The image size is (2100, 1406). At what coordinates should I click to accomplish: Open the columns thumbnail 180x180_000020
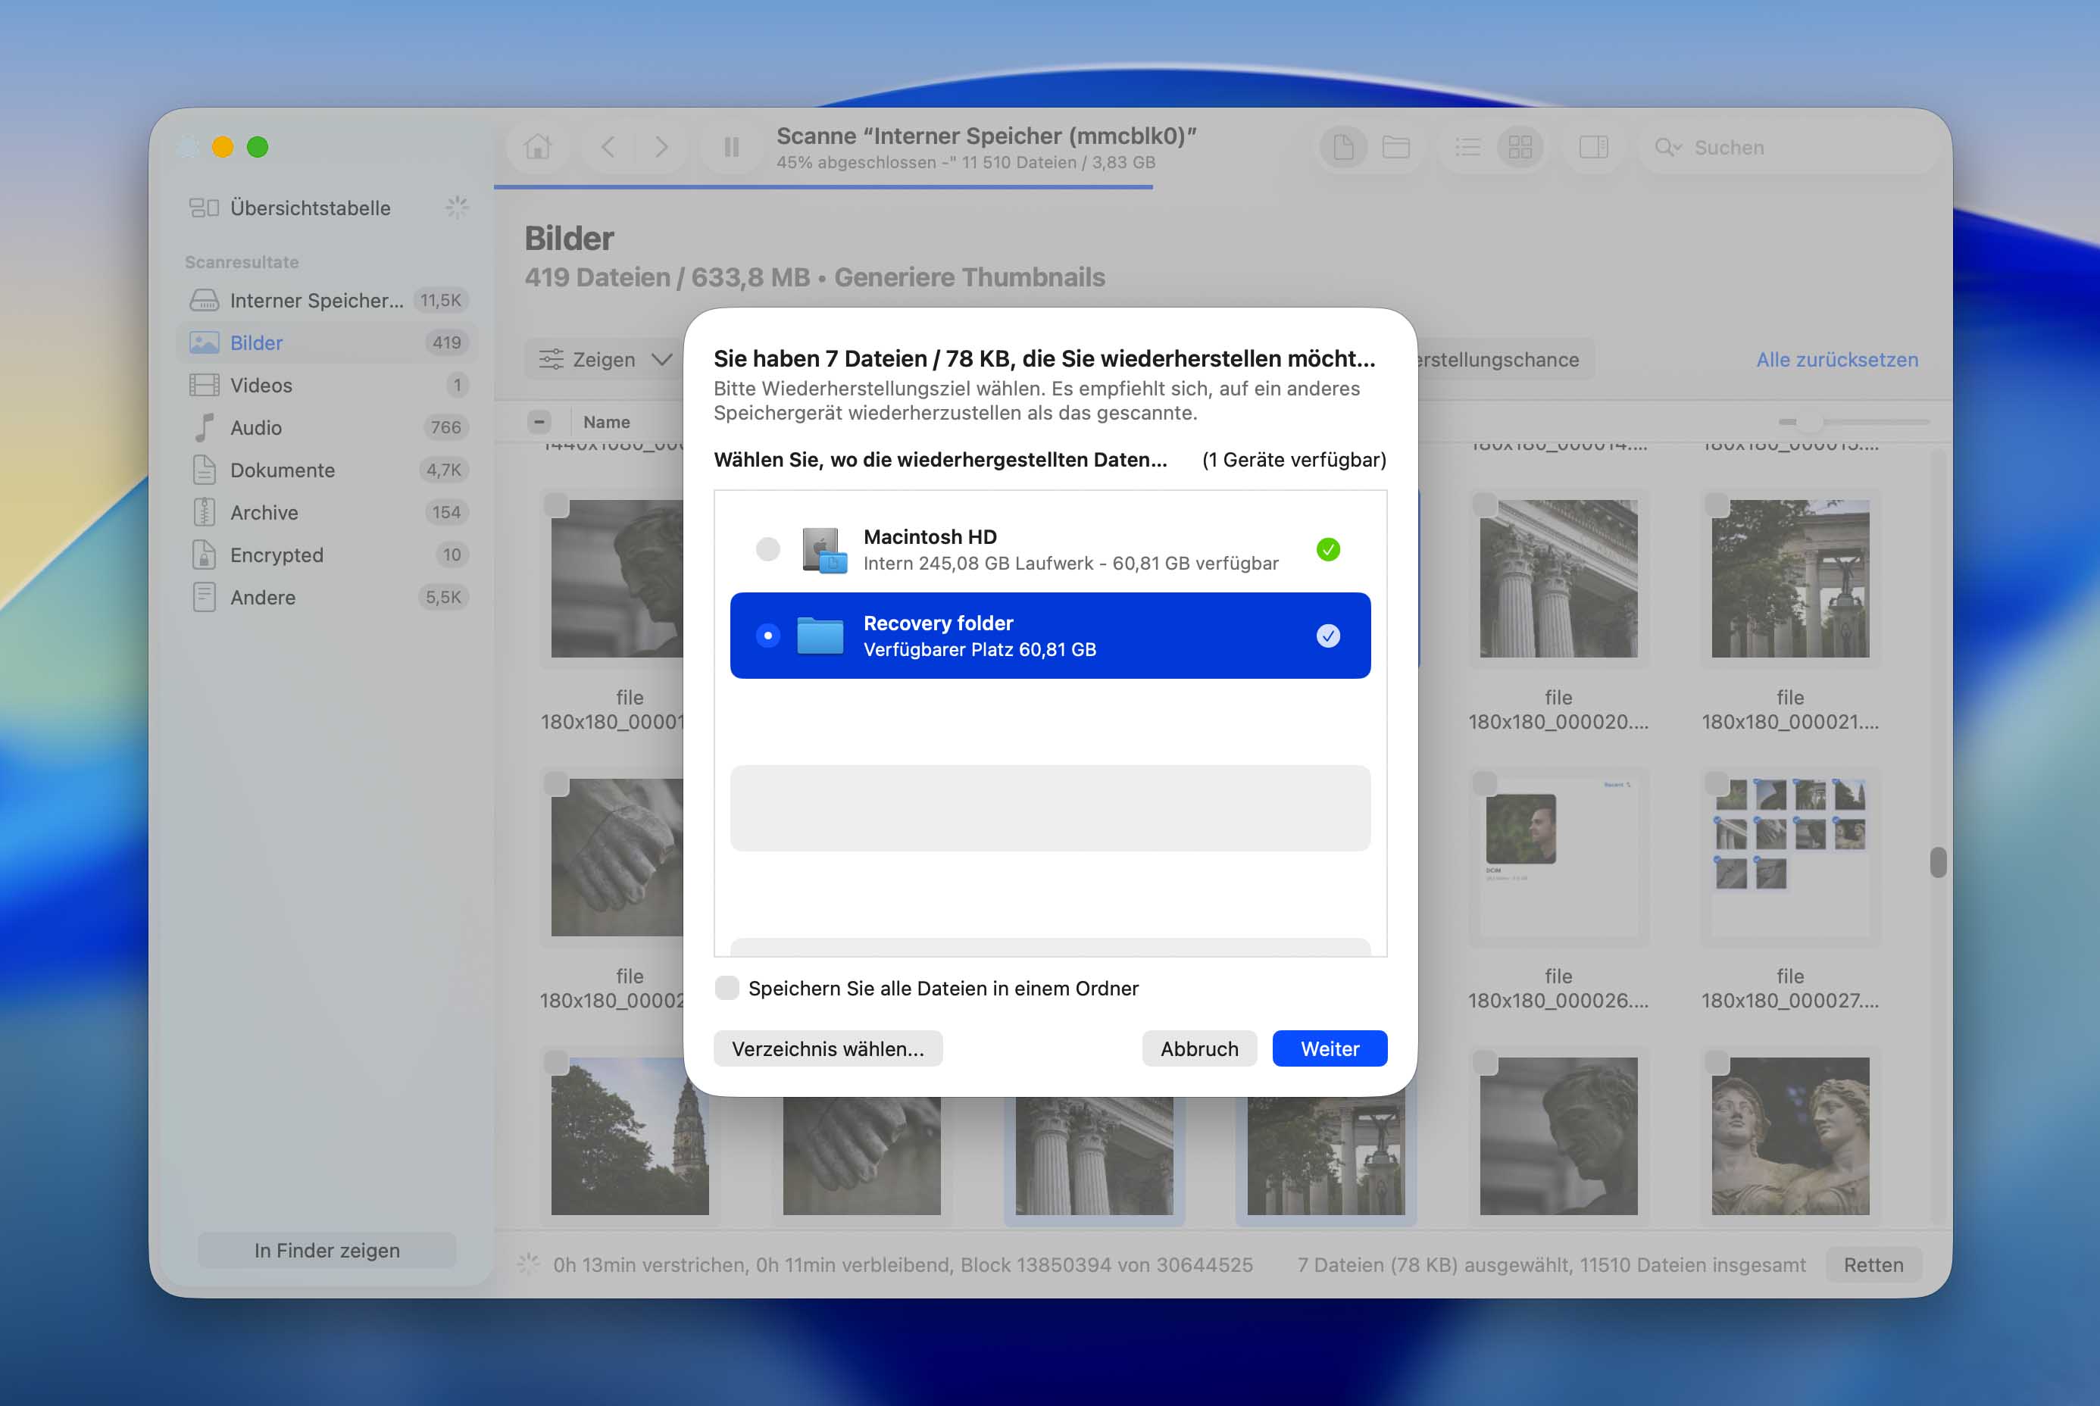coord(1558,578)
